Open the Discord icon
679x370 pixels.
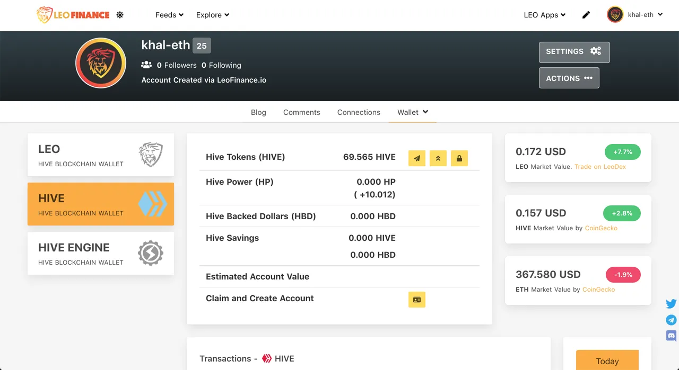671,336
